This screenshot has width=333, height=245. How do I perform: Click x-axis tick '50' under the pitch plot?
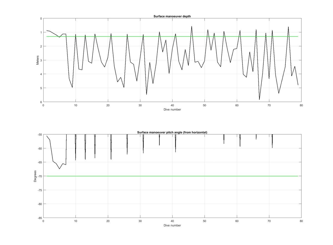[205, 221]
